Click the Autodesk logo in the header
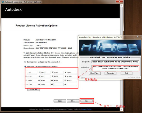The width and height of the screenshot is (142, 113). pos(14,10)
